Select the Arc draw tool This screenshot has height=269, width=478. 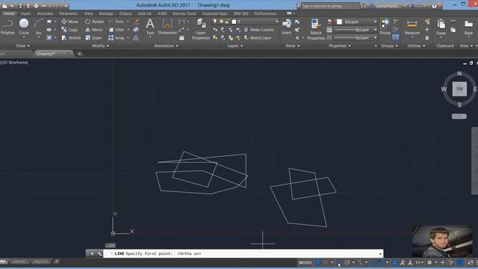tap(39, 27)
